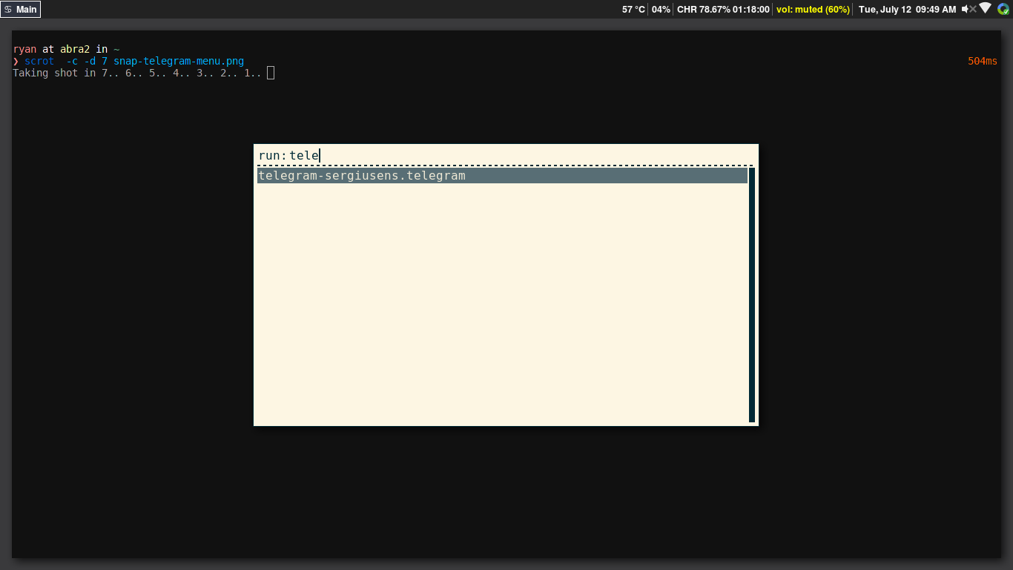Viewport: 1013px width, 570px height.
Task: Click the 504ms timing text in terminal
Action: [983, 61]
